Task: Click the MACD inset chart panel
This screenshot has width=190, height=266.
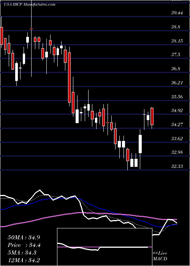Action: [104, 247]
